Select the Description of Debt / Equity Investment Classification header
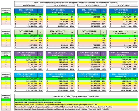Screen dimensions: 139x111 coord(76,96)
